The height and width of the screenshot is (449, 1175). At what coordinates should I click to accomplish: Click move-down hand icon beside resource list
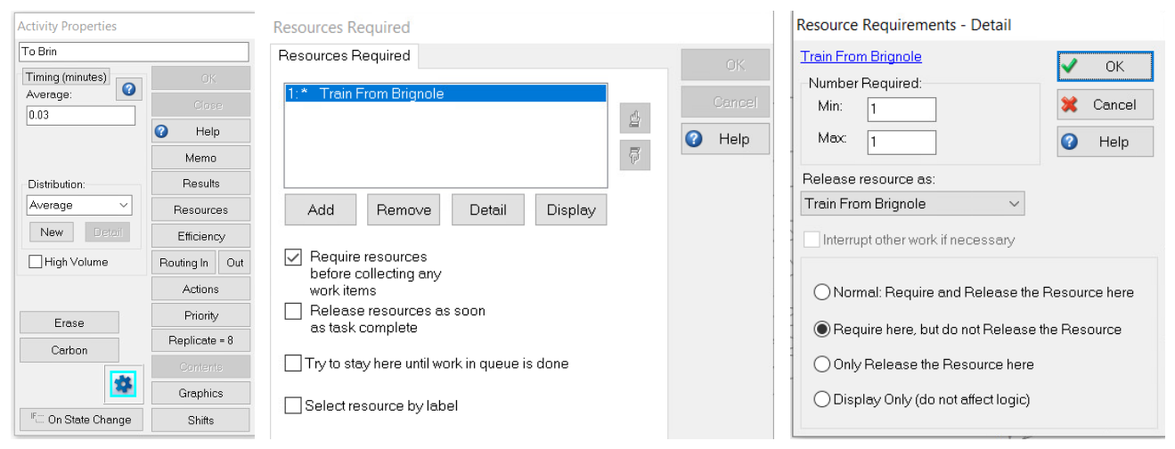tap(635, 154)
